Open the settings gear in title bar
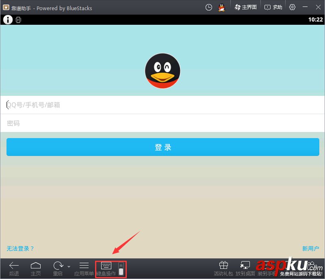This screenshot has height=279, width=325. pos(292,7)
